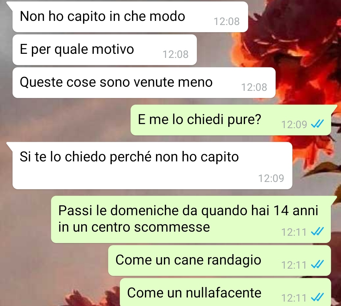Tap the red flower chat wallpaper background
The height and width of the screenshot is (306, 341).
pos(304,66)
